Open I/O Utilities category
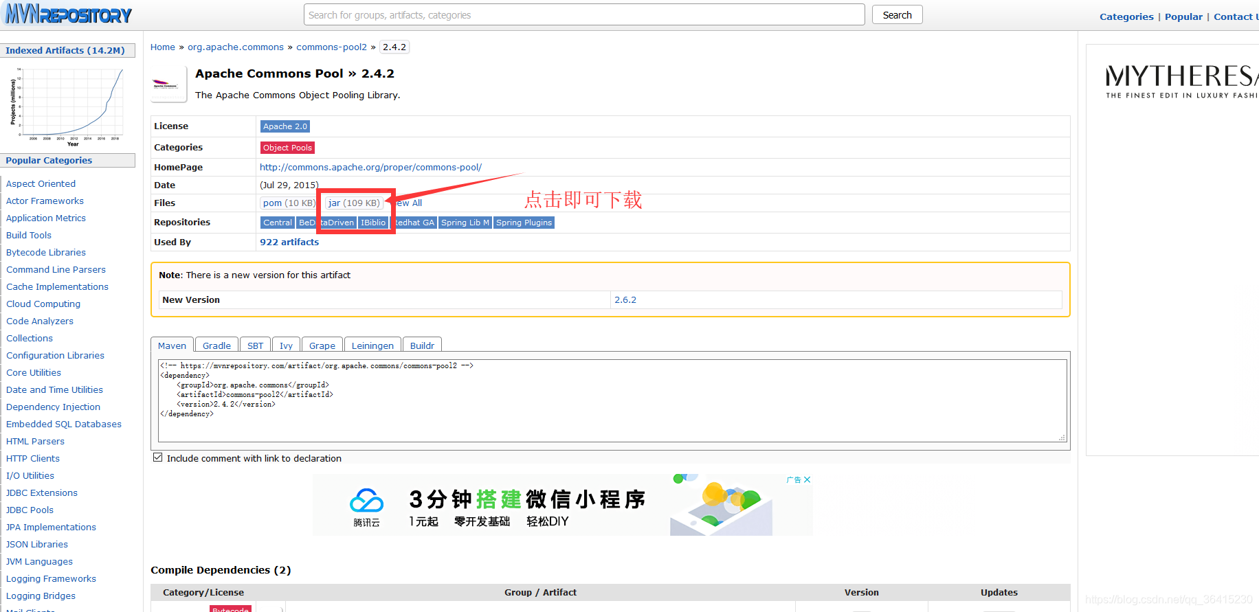Screen dimensions: 1259x612 pos(30,475)
